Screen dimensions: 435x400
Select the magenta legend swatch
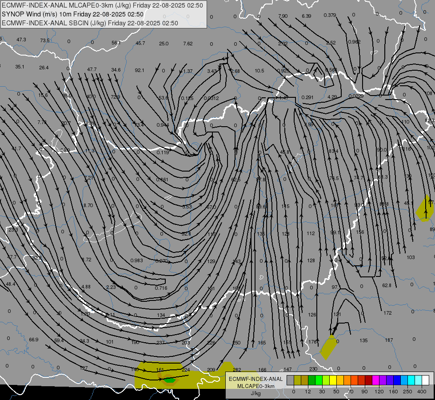375,380
